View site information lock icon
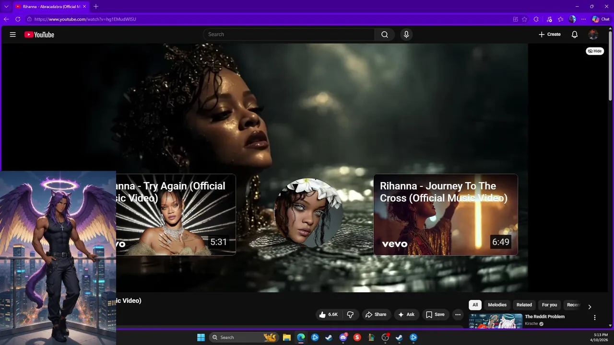The height and width of the screenshot is (345, 614). [29, 19]
